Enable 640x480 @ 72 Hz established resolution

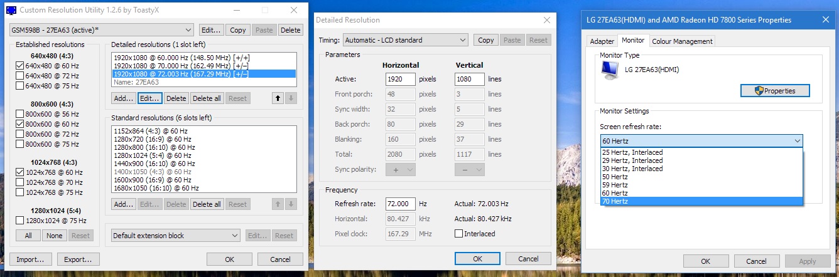coord(19,76)
